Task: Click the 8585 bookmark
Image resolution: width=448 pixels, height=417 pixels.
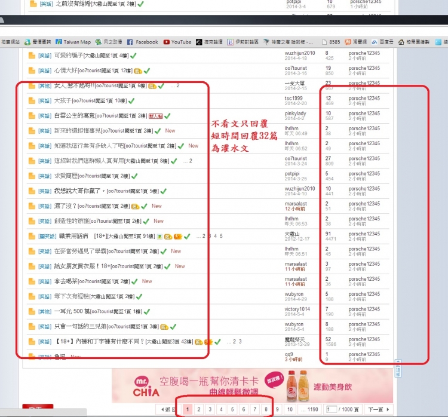Action: (333, 42)
